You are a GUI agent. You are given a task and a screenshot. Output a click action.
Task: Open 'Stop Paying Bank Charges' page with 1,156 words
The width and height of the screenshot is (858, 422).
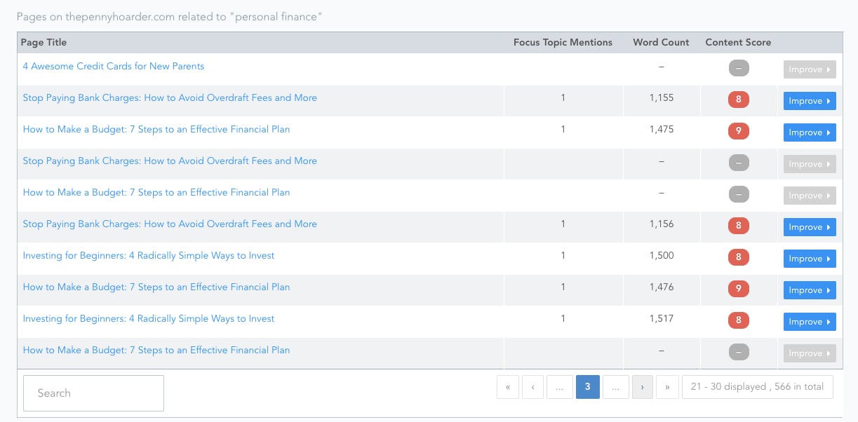(x=170, y=224)
